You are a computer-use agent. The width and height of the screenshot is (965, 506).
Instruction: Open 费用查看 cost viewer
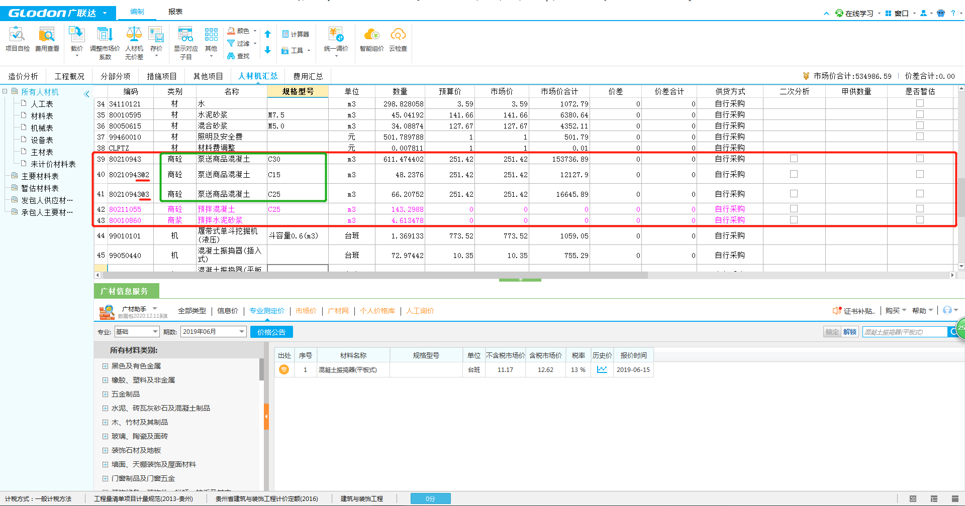click(47, 40)
